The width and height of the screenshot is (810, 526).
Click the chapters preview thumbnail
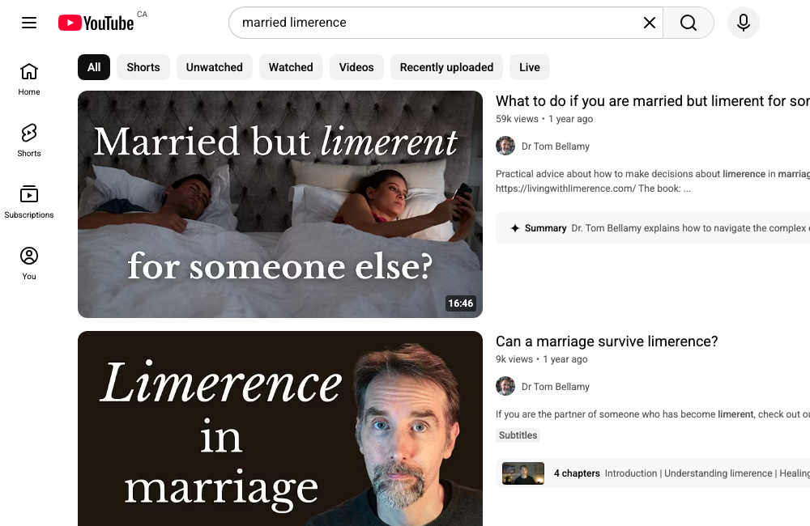523,473
